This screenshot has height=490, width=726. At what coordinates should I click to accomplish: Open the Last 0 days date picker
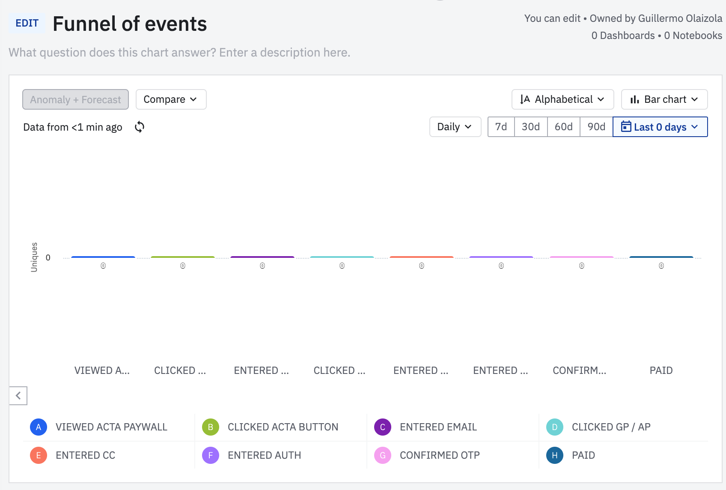tap(660, 127)
